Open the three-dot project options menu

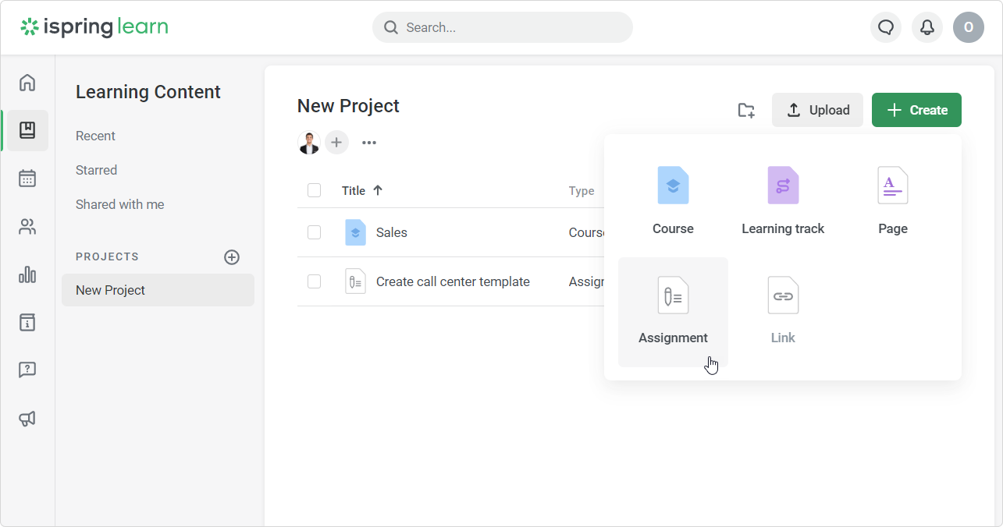click(x=369, y=143)
